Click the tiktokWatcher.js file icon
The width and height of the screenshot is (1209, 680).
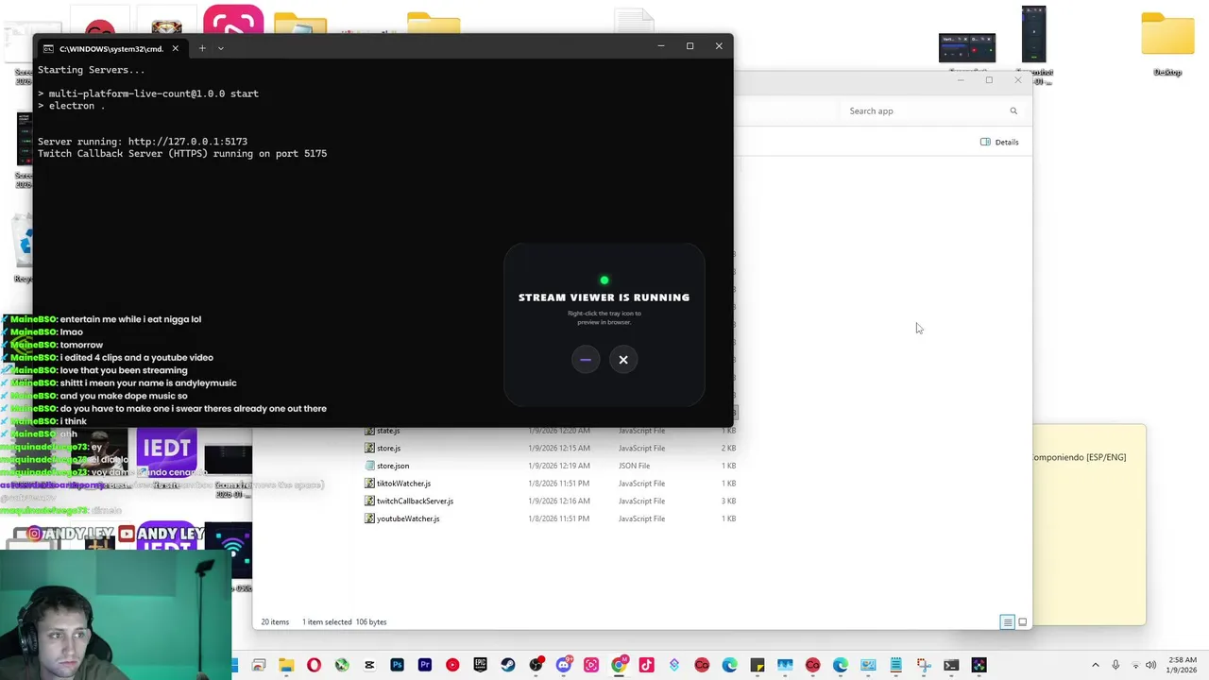[370, 484]
